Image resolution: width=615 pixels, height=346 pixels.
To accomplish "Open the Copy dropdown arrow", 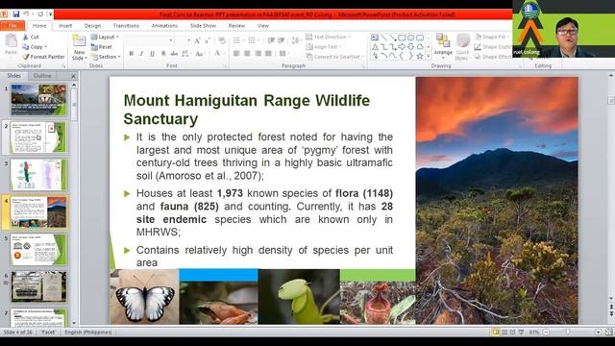I will point(46,47).
